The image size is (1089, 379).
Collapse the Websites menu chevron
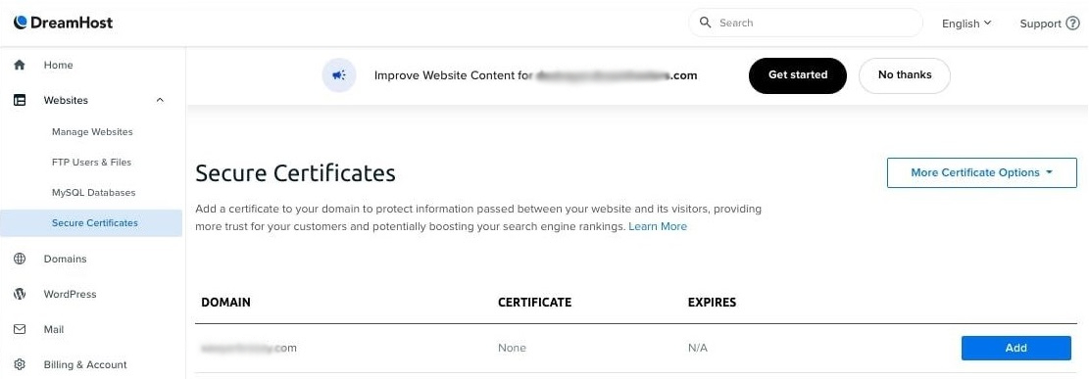coord(160,100)
